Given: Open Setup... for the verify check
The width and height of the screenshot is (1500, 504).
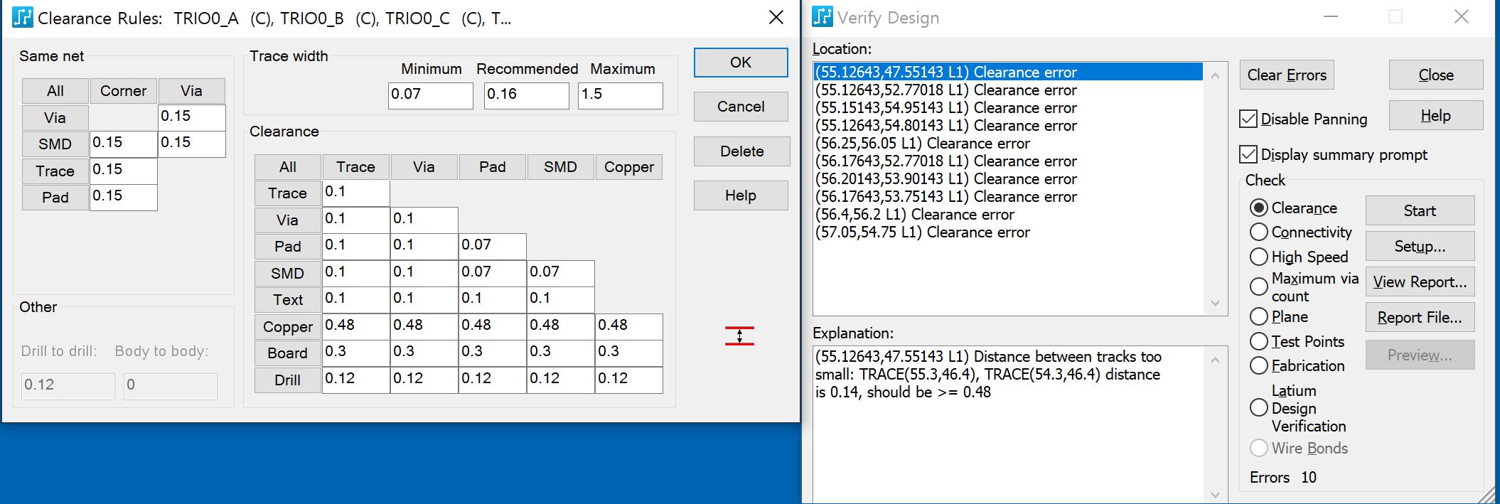Looking at the screenshot, I should pos(1419,246).
